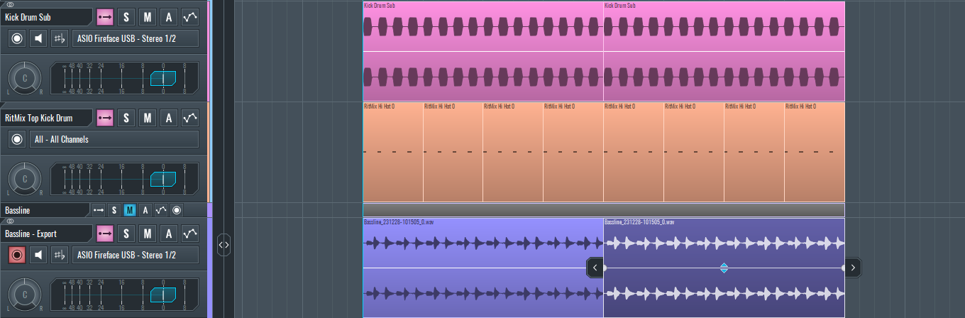Toggle track mode button on Bassline - Export
Screen dimensions: 965x318
pos(105,234)
